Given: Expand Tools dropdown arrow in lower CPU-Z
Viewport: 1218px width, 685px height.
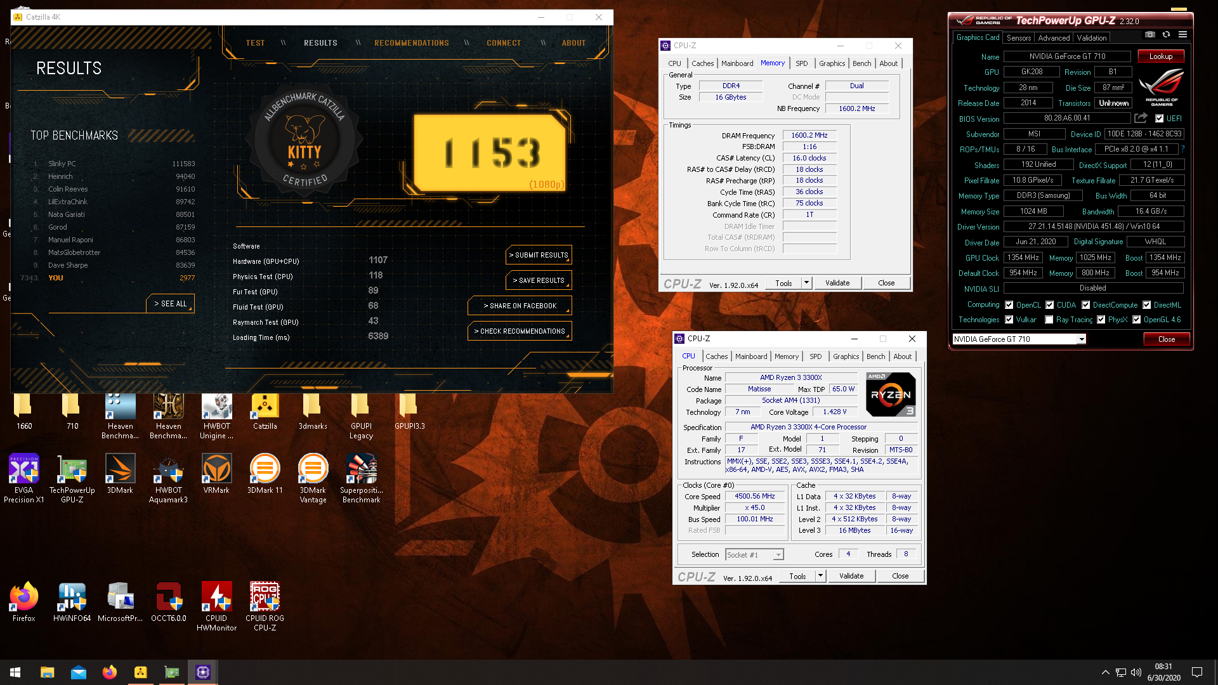Looking at the screenshot, I should (x=820, y=576).
